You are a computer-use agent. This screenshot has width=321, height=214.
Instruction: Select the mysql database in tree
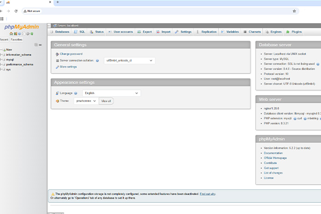10,59
